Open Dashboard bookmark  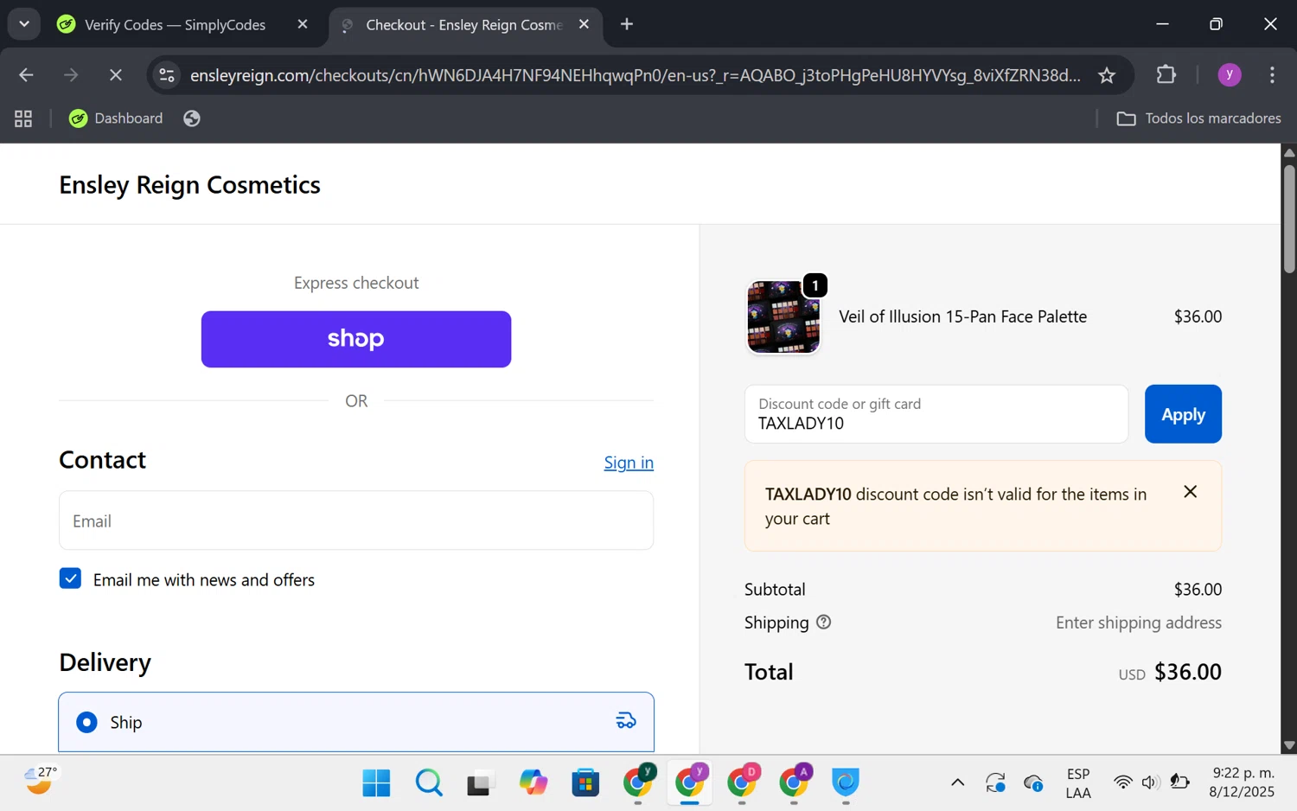point(116,118)
